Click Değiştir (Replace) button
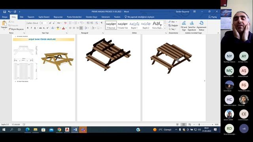253x142 pixels. tap(173, 25)
